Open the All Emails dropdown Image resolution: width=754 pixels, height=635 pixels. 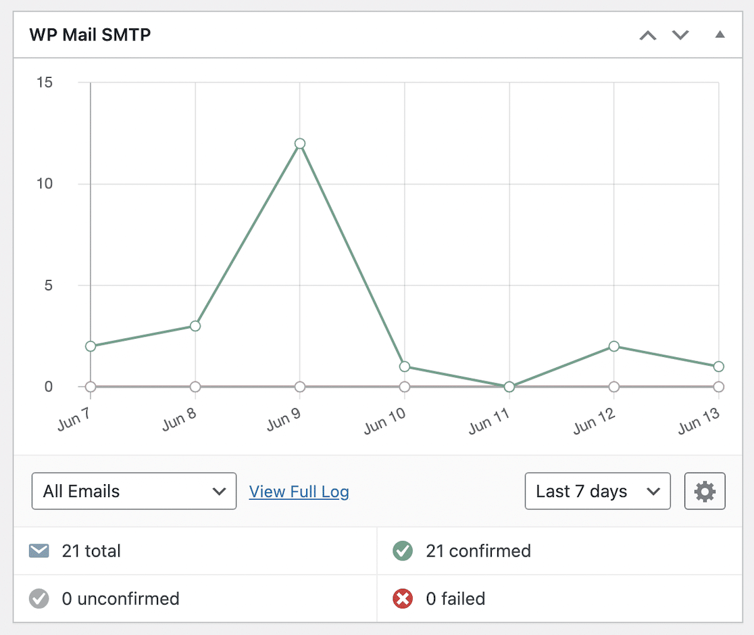[x=134, y=492]
